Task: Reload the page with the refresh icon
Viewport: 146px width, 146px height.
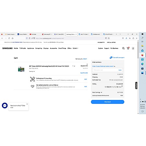Action: click(9, 38)
